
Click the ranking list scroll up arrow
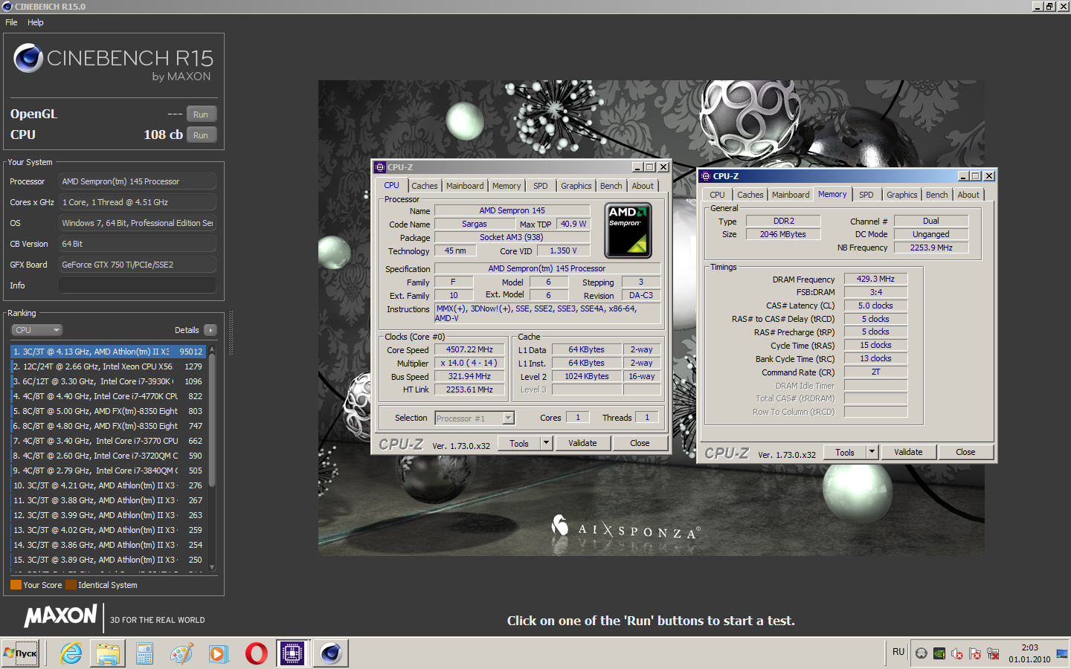coord(212,349)
